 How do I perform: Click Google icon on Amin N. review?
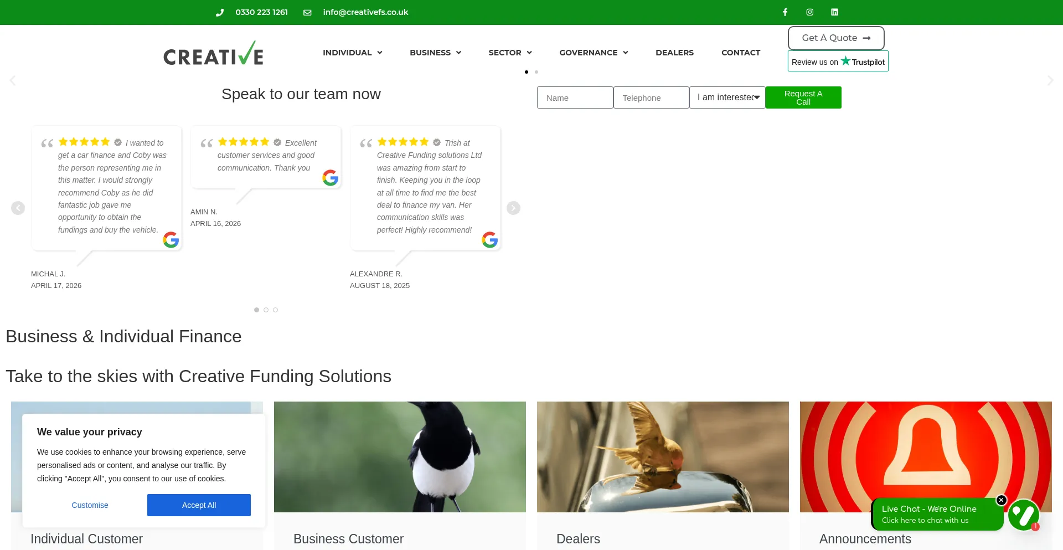pyautogui.click(x=331, y=178)
